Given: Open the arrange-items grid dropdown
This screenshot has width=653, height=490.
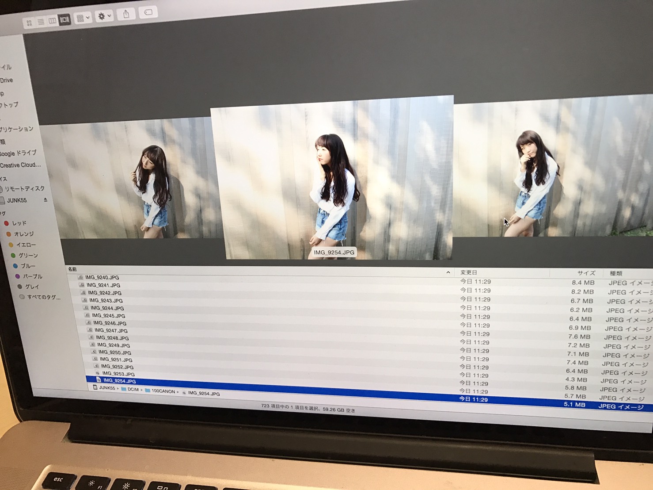Looking at the screenshot, I should click(x=83, y=18).
